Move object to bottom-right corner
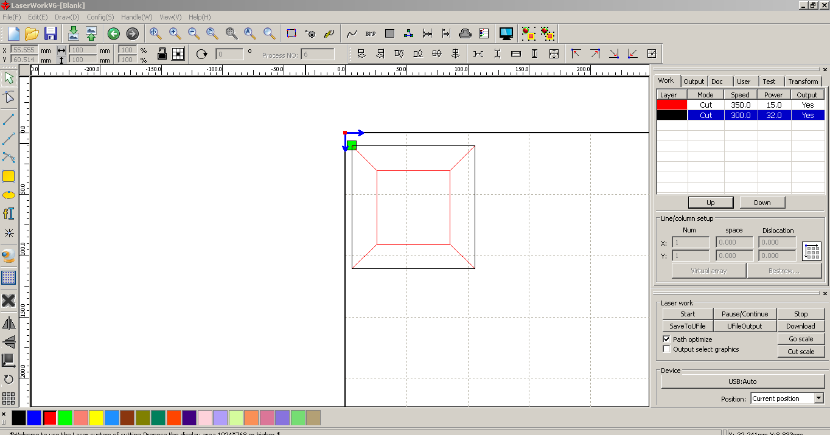The width and height of the screenshot is (830, 435). 613,54
